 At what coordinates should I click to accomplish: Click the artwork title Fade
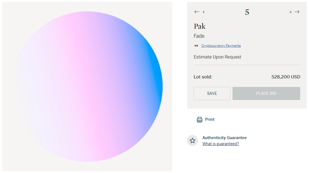click(199, 36)
